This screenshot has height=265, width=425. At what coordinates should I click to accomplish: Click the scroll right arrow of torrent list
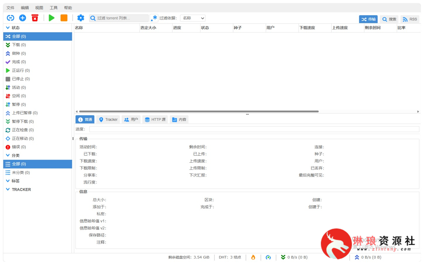click(x=418, y=111)
